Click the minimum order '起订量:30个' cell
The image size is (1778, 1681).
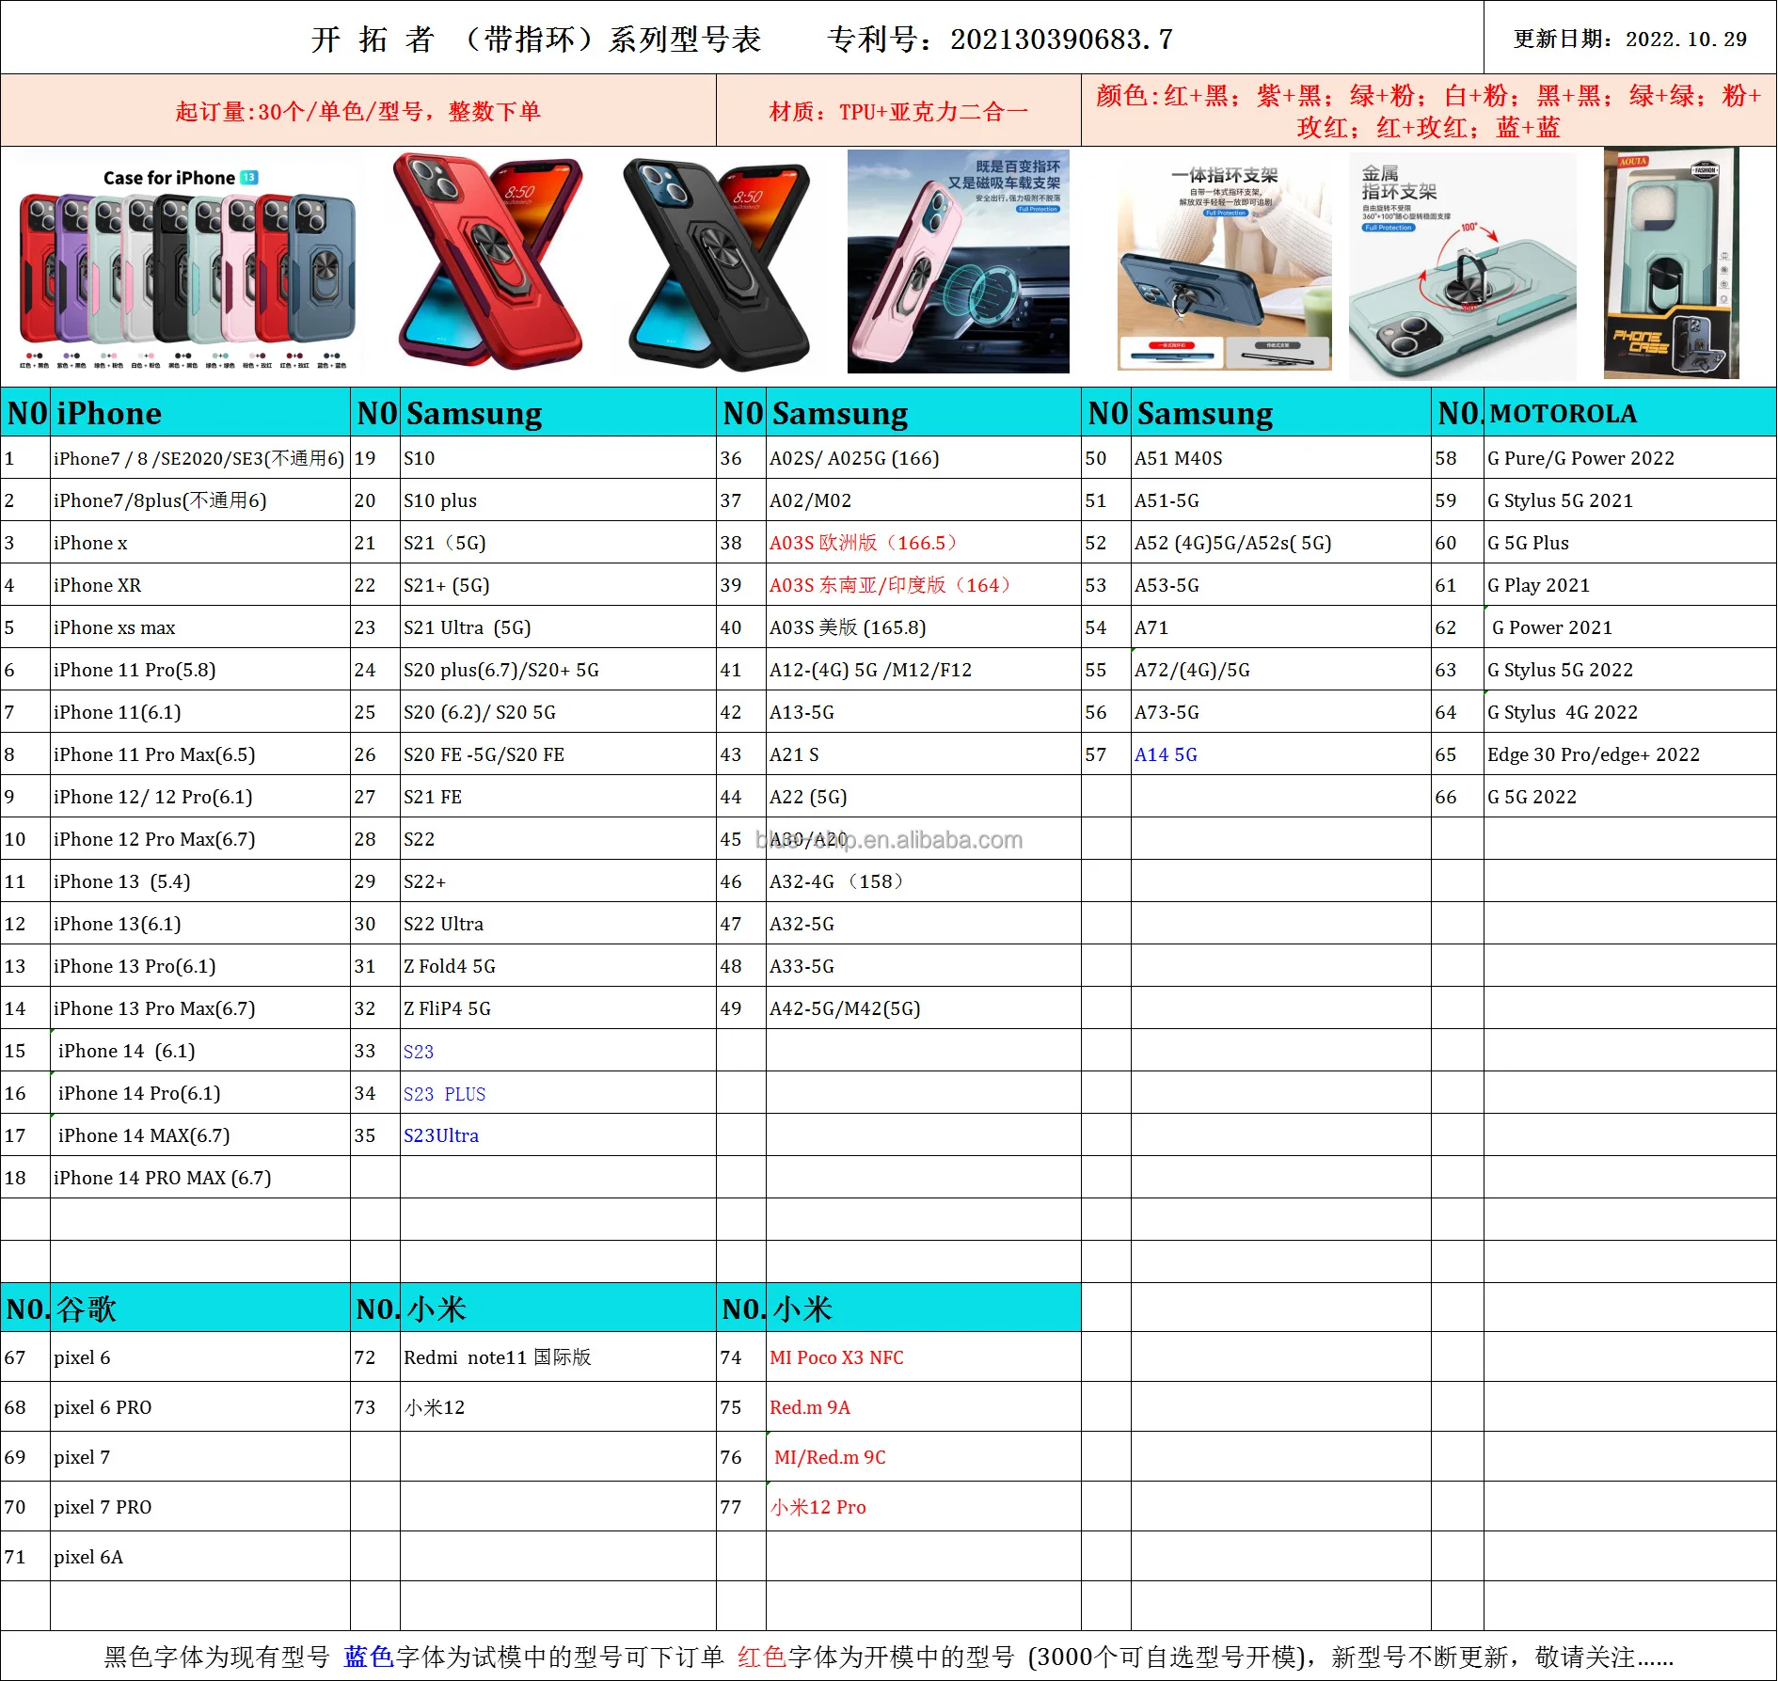point(358,111)
